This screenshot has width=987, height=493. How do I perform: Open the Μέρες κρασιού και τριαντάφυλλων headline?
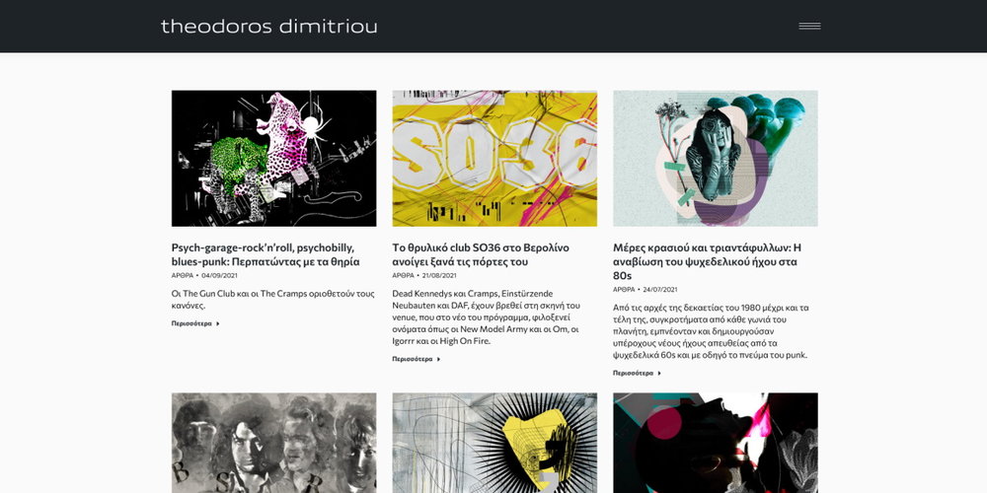[707, 261]
